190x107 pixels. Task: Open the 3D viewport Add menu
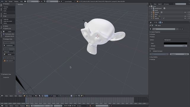coord(16,96)
